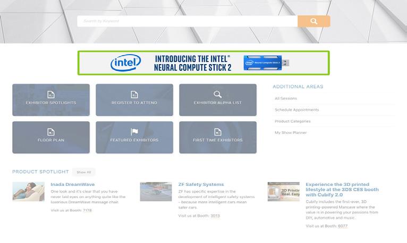Viewport: 407px width, 243px height.
Task: Click the Neural Compute Stick USB image
Action: point(266,63)
